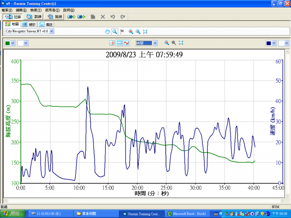The height and width of the screenshot is (218, 291).
Task: Open the 訓練 (Workouts) view button
Action: [x=34, y=17]
